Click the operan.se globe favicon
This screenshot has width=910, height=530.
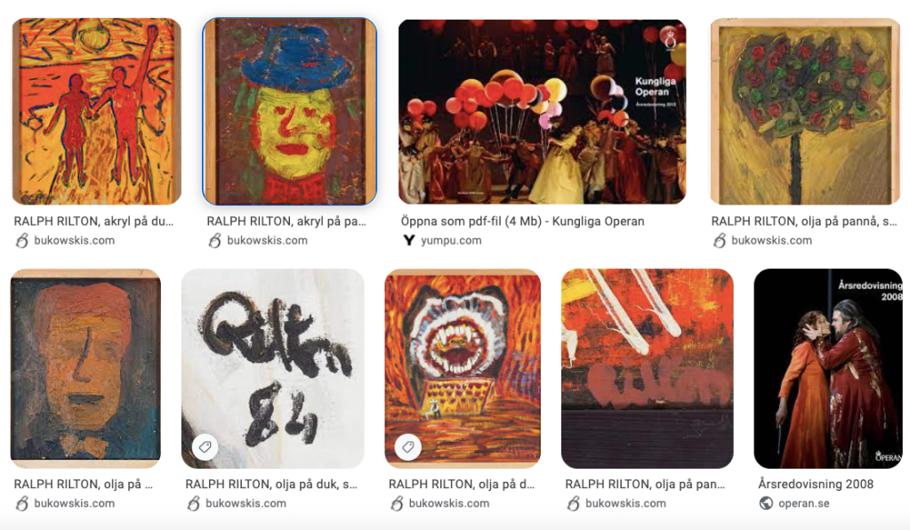[766, 502]
